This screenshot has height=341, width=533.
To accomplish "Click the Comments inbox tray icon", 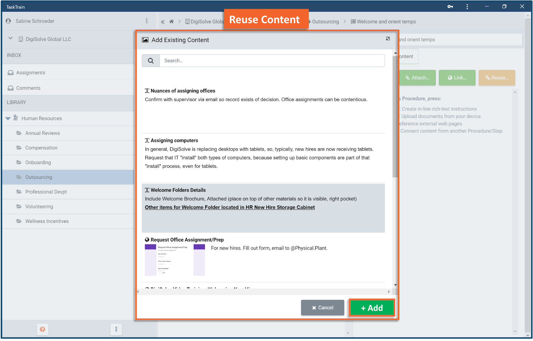I will 10,88.
